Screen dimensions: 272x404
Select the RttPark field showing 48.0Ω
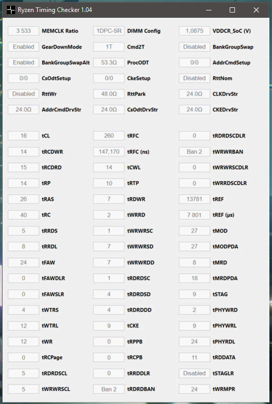tap(109, 94)
